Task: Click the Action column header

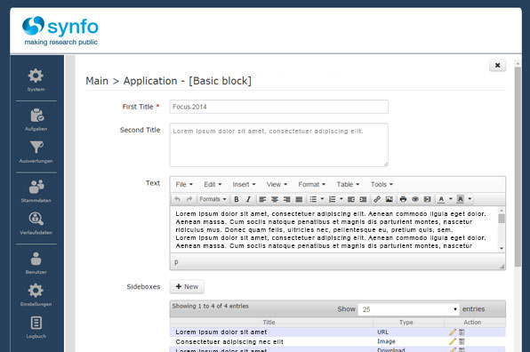Action: [475, 323]
